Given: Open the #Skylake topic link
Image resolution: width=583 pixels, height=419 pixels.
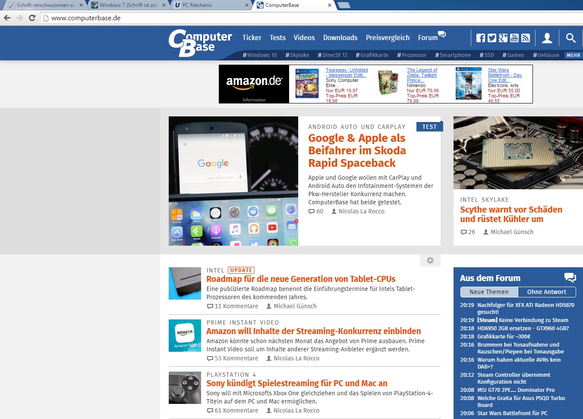Looking at the screenshot, I should tap(297, 55).
